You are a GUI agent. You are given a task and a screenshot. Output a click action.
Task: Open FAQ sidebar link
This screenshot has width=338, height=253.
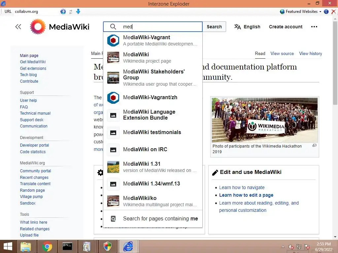point(24,107)
